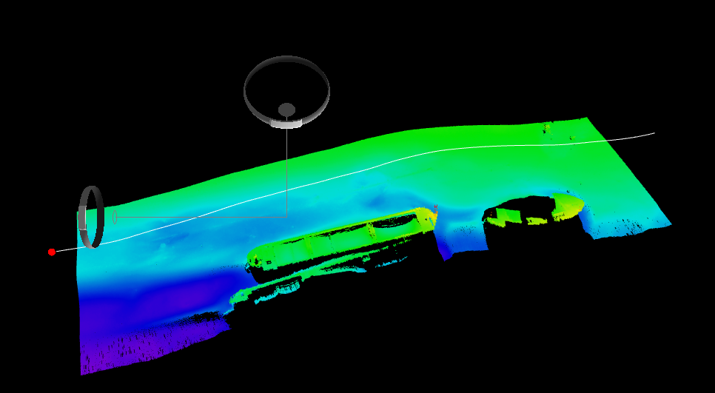Click the long shipwreck hull on the seabed
715x393 pixels.
[340, 241]
